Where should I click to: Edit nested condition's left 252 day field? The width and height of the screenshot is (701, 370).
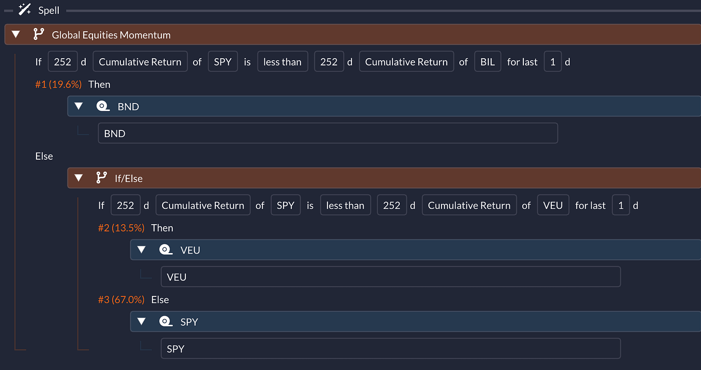pos(125,205)
